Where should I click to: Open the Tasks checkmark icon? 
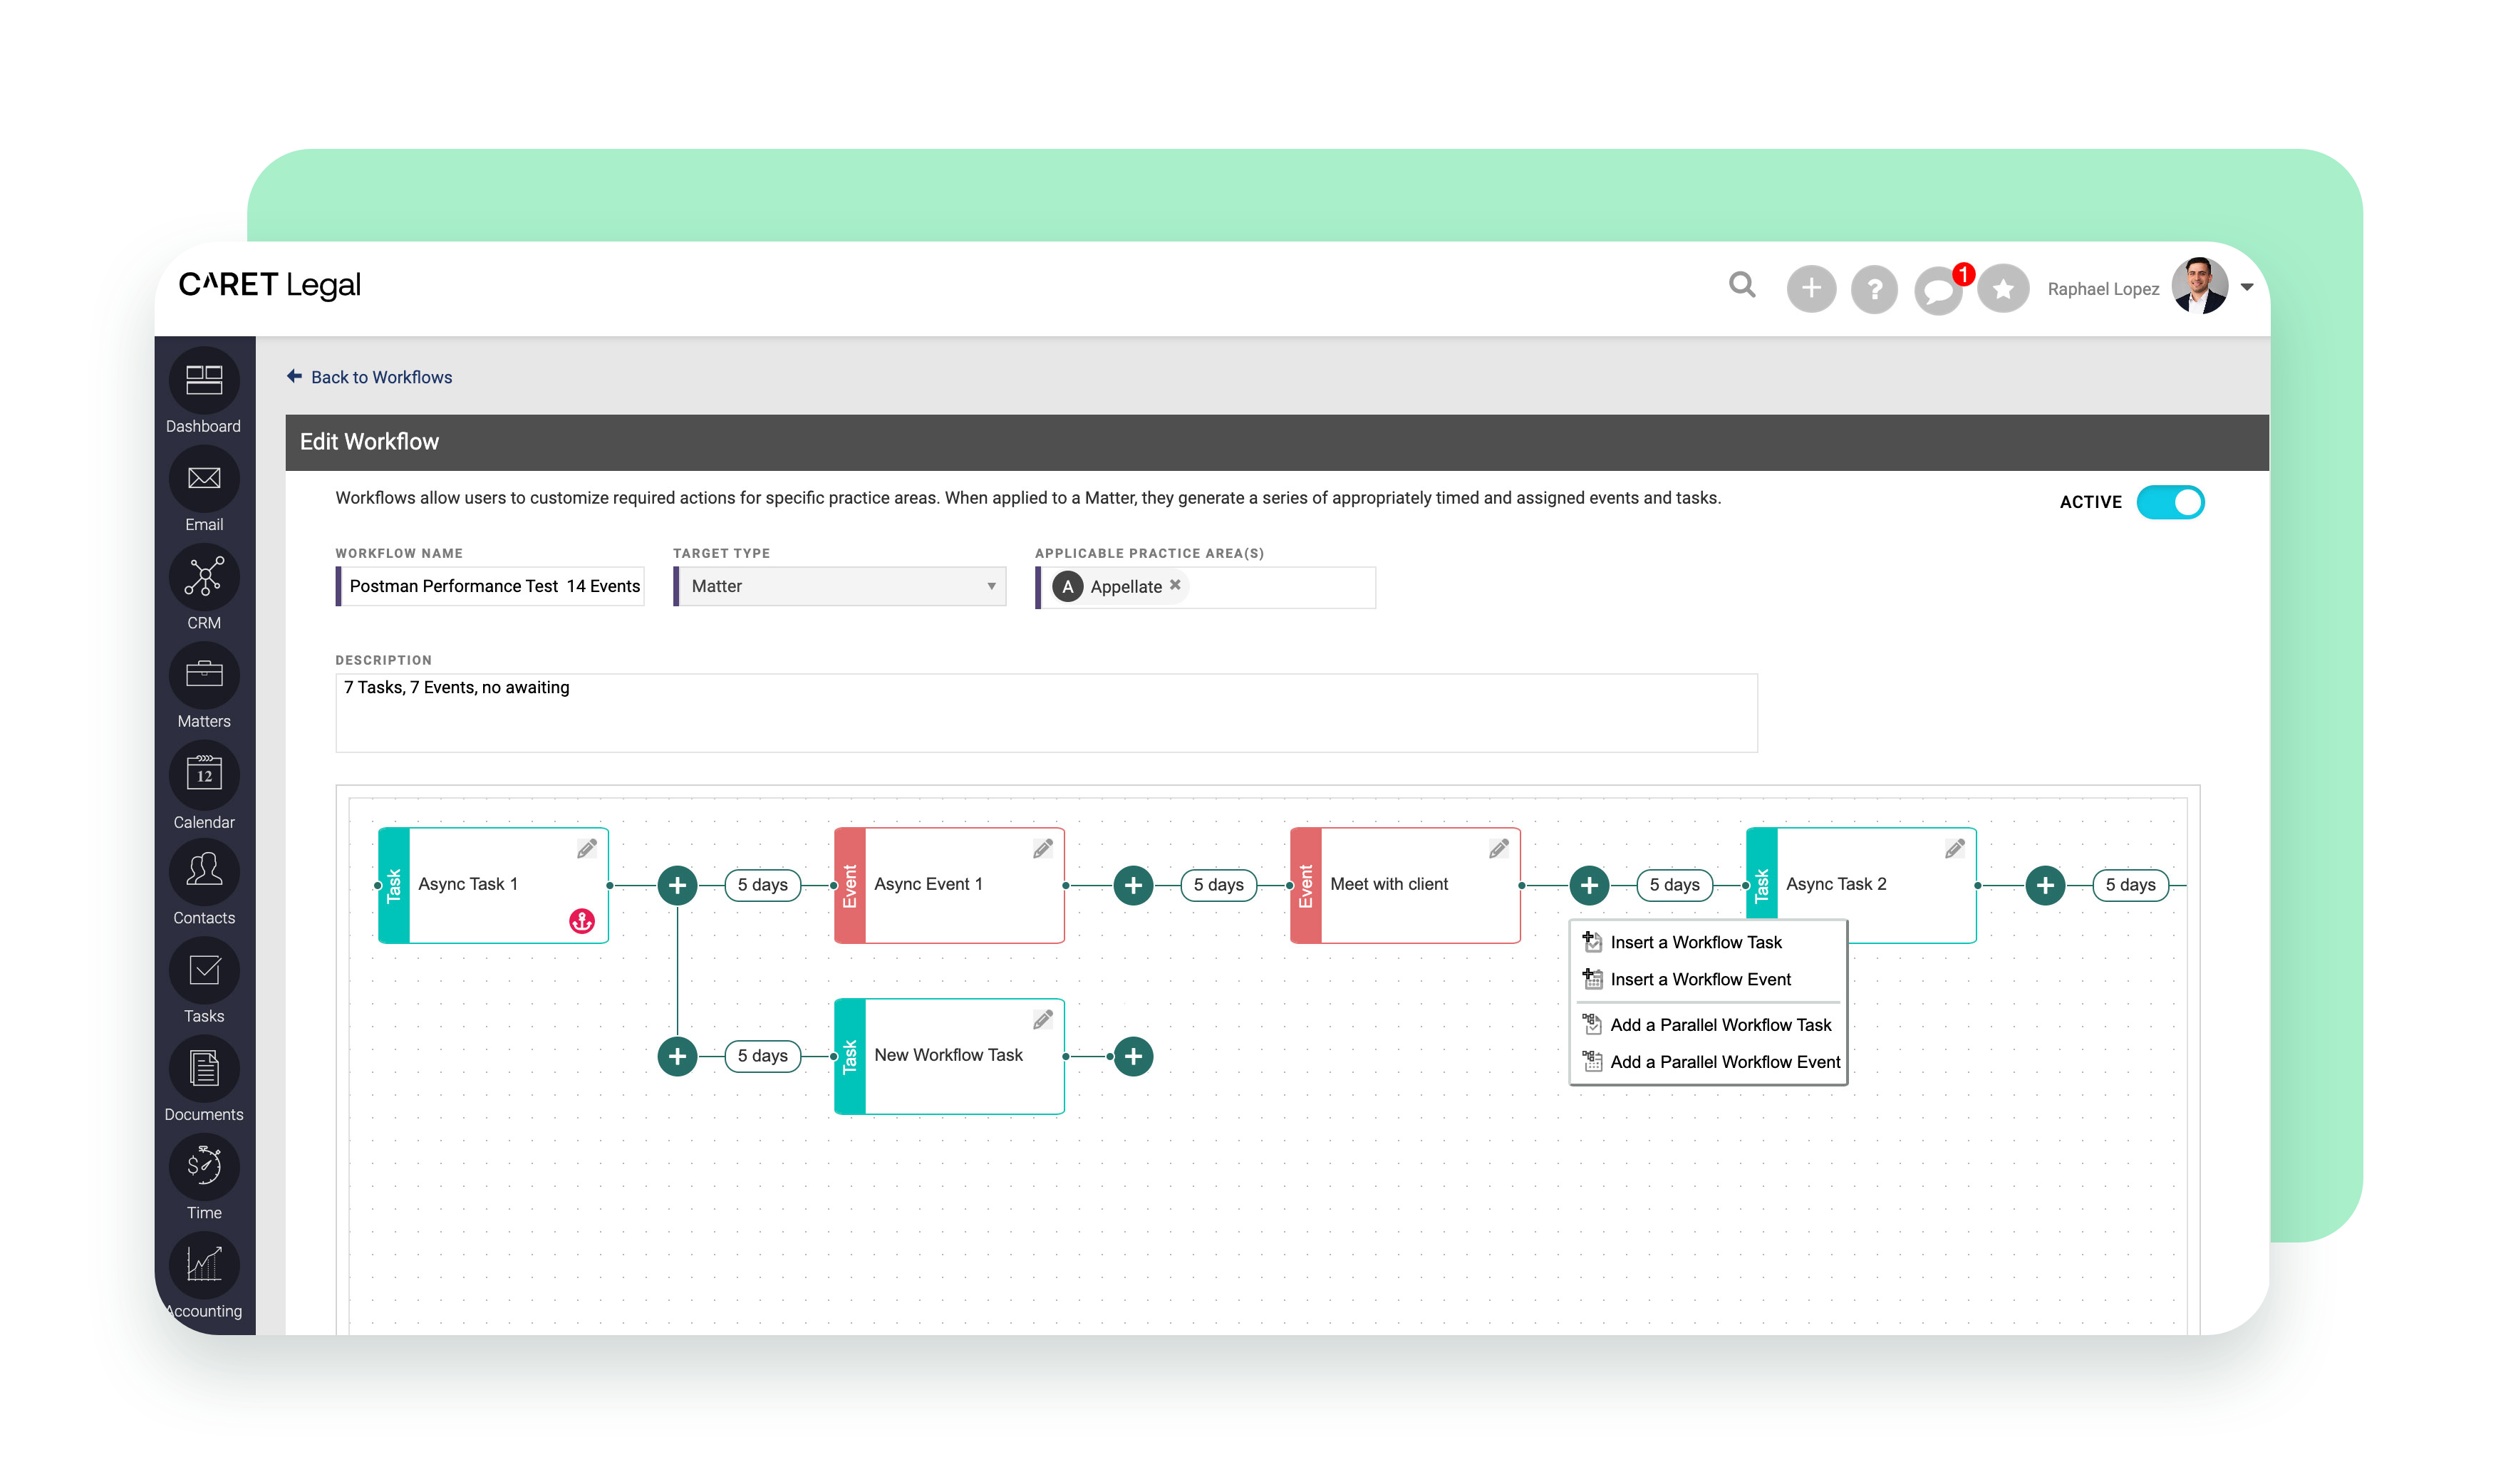[204, 970]
